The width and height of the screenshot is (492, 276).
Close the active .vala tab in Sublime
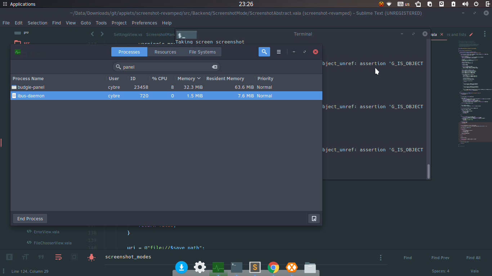[442, 34]
